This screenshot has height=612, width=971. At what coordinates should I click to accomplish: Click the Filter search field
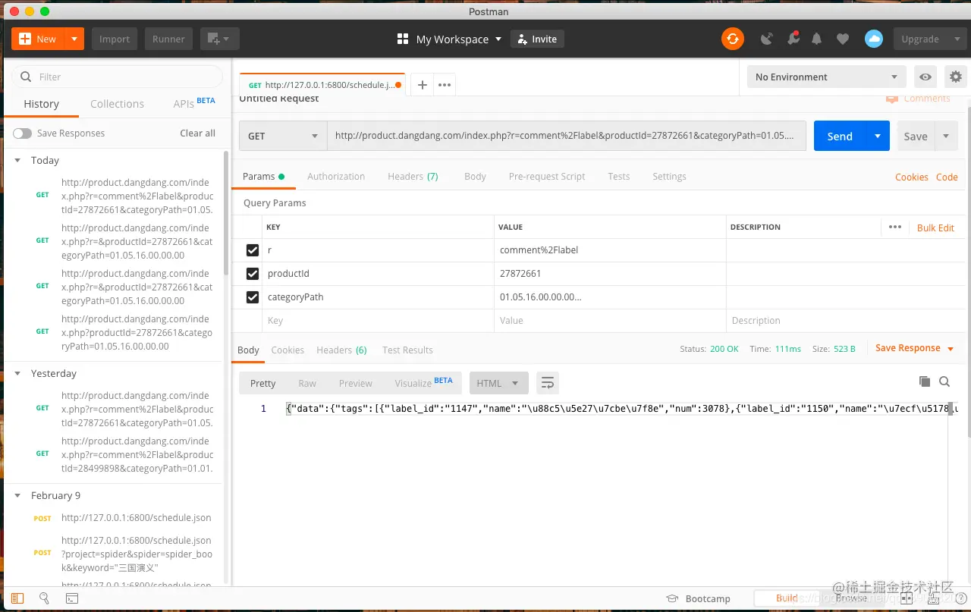click(117, 77)
